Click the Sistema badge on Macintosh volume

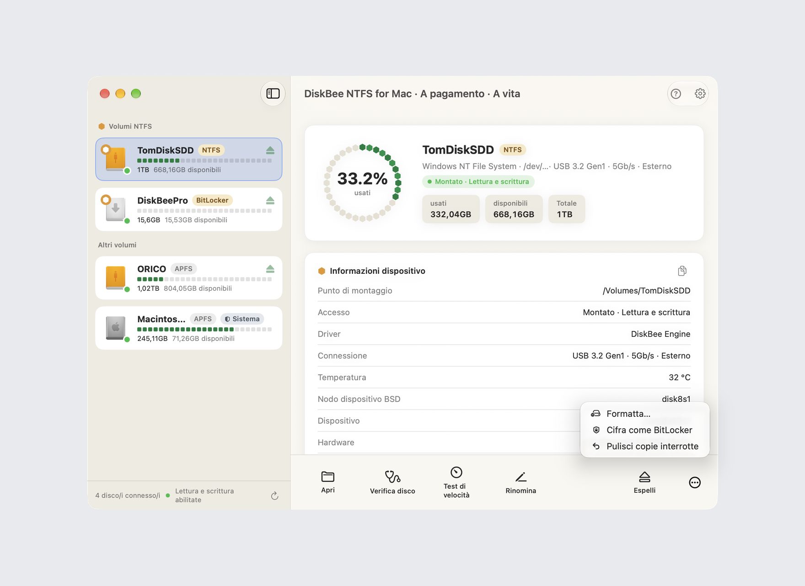pos(242,319)
